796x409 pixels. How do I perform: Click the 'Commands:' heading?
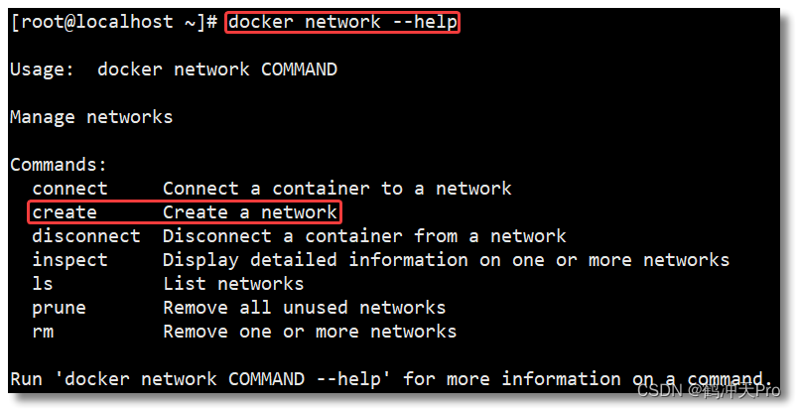59,165
